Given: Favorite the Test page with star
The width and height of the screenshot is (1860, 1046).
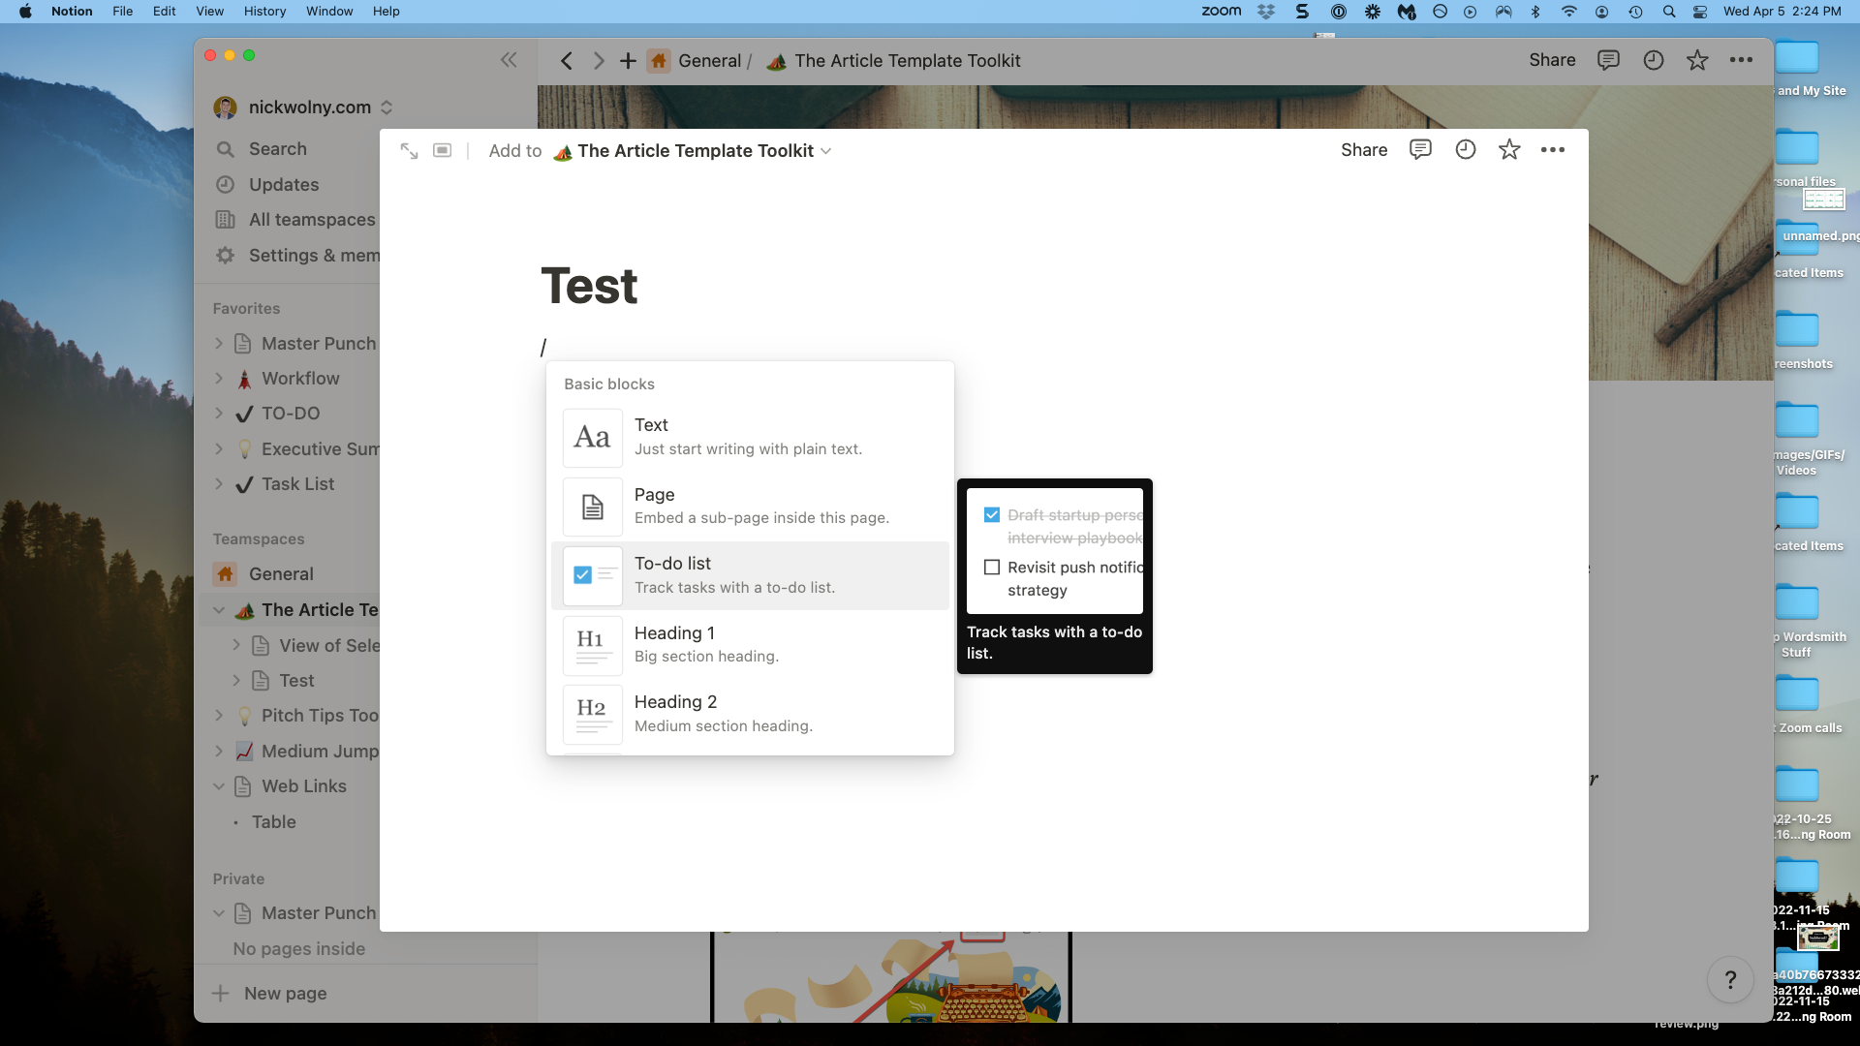Looking at the screenshot, I should (x=1509, y=150).
